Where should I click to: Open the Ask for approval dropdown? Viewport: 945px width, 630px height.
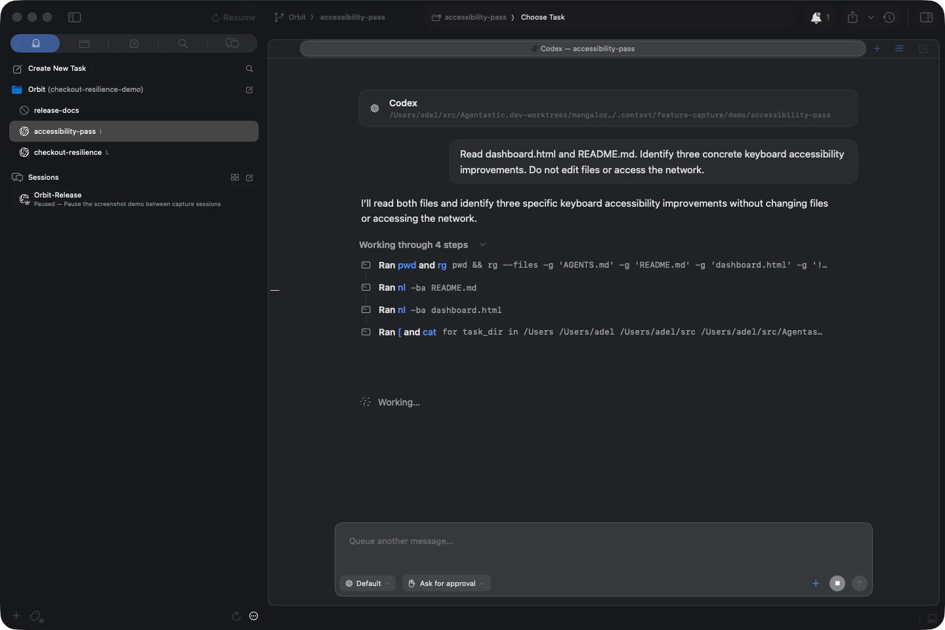click(446, 583)
